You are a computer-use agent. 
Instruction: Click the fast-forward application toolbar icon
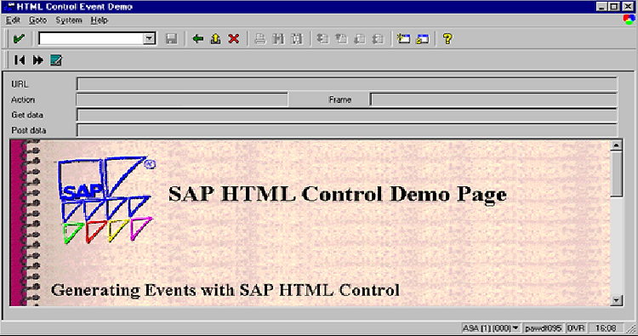point(37,60)
